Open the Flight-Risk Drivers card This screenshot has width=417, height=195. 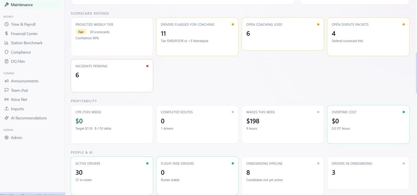(x=197, y=176)
